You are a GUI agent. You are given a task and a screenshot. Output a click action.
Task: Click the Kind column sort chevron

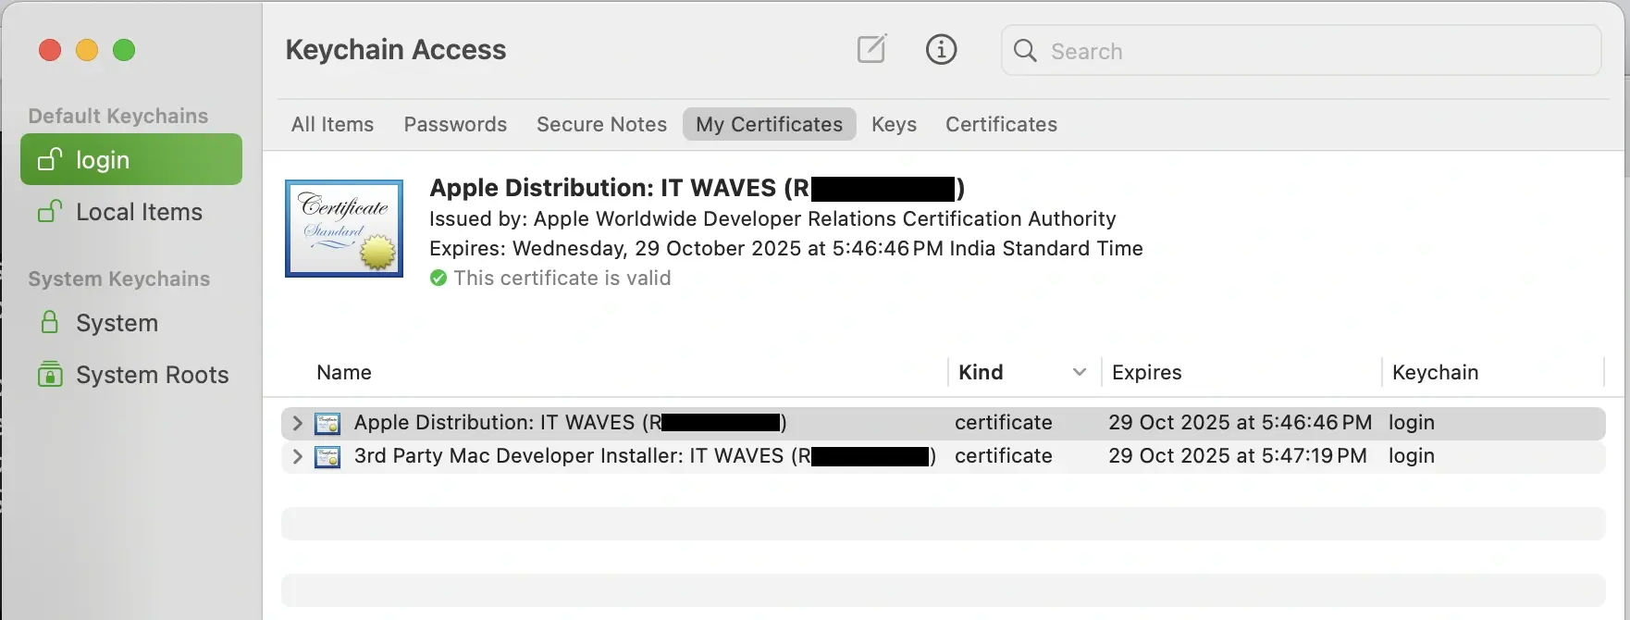click(x=1079, y=372)
